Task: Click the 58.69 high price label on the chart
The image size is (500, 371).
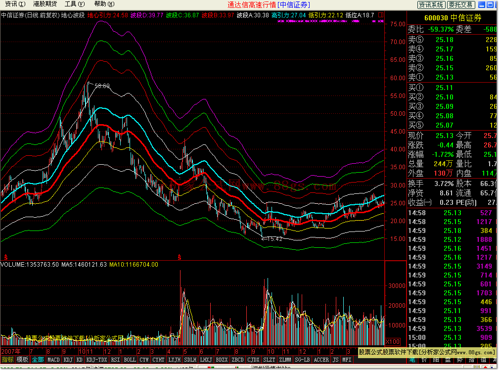Action: coord(102,86)
